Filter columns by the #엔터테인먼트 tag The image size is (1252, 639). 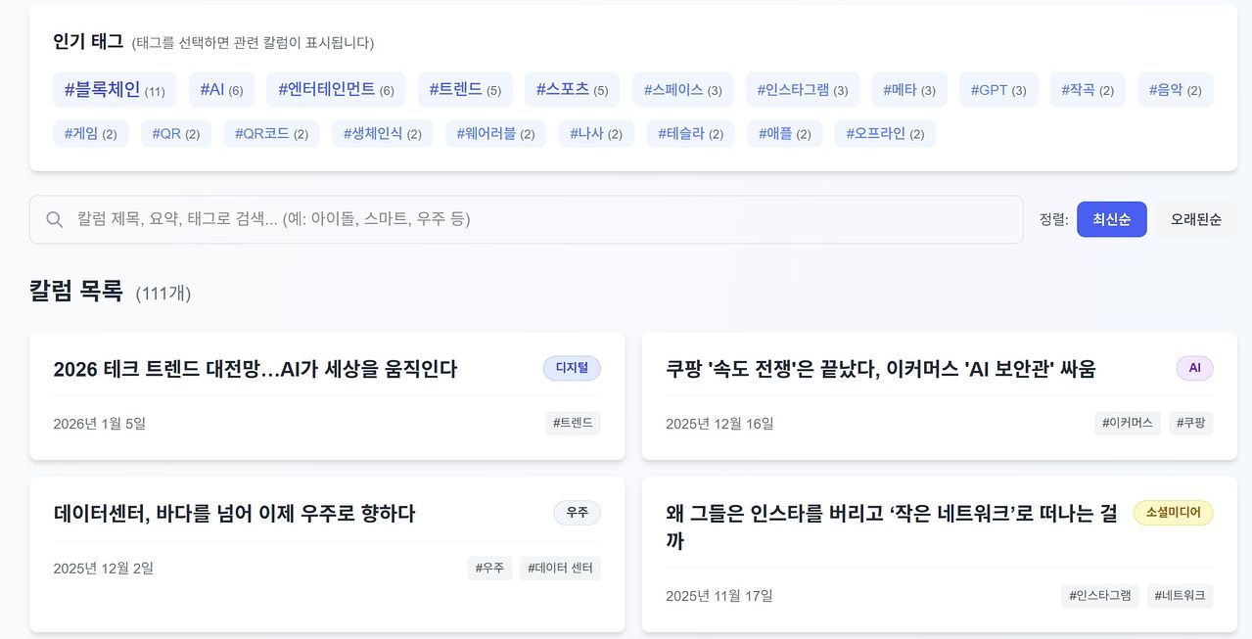coord(334,88)
